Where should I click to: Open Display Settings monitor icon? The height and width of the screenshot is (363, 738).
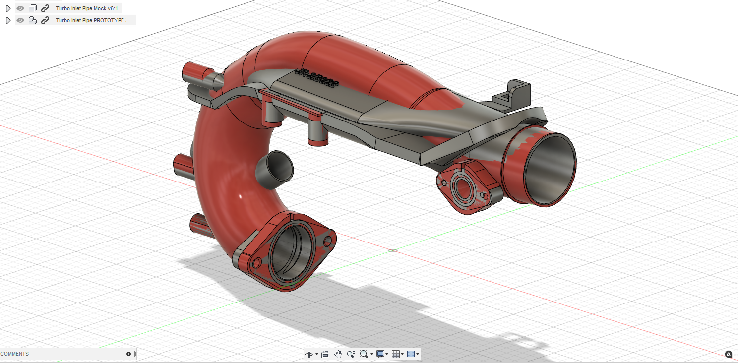[x=380, y=354]
